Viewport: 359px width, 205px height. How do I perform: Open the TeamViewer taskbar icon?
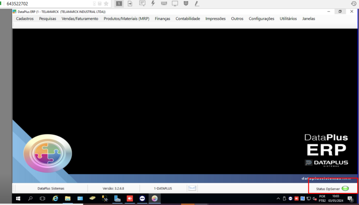[142, 198]
